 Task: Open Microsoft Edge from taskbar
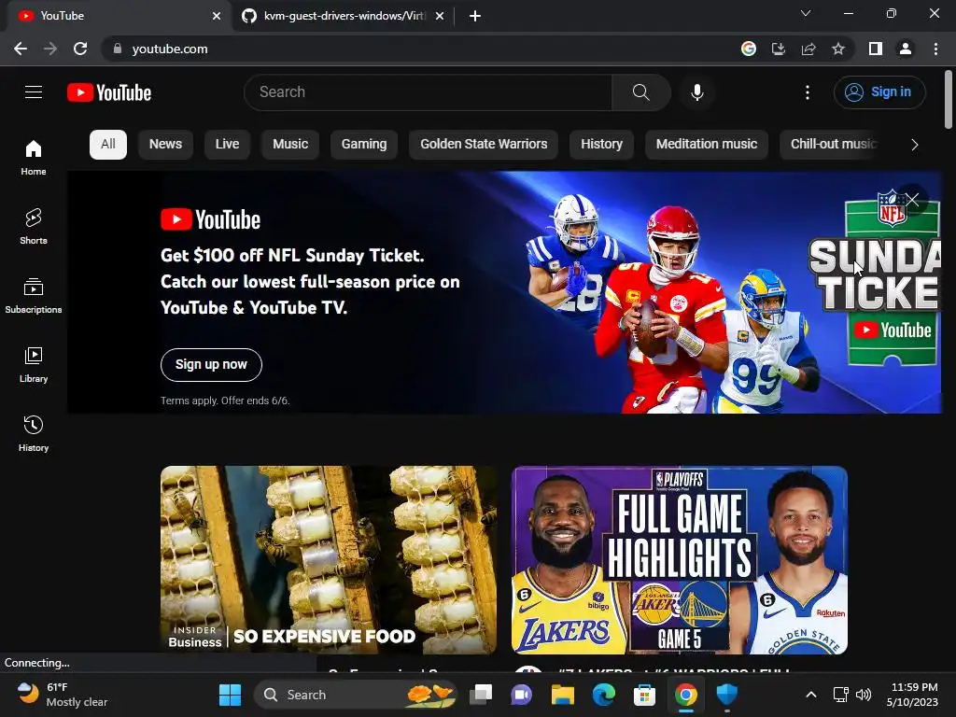point(604,695)
